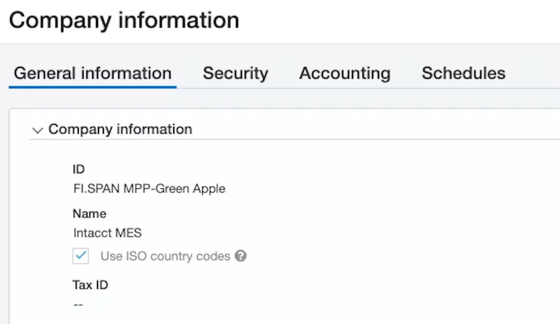Click the ID field label

[x=79, y=169]
